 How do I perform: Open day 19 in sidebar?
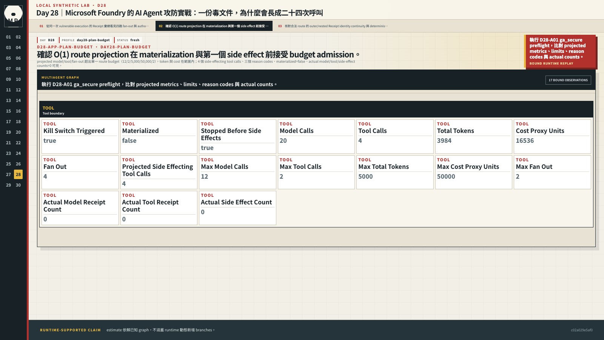(8, 132)
